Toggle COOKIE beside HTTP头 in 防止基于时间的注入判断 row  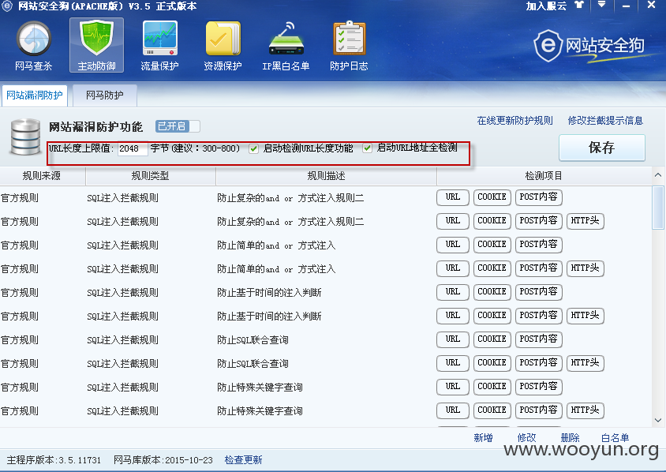tap(492, 316)
